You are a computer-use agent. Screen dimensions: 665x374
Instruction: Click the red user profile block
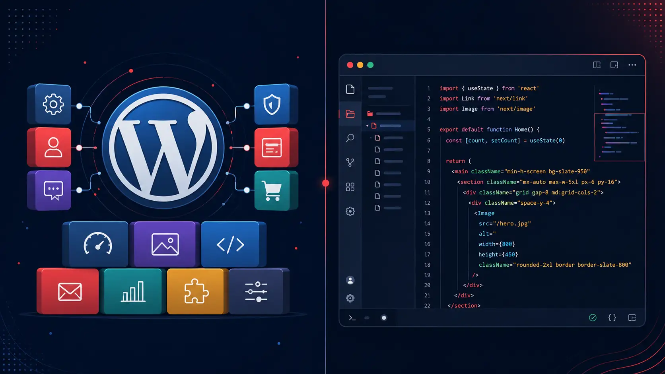49,147
